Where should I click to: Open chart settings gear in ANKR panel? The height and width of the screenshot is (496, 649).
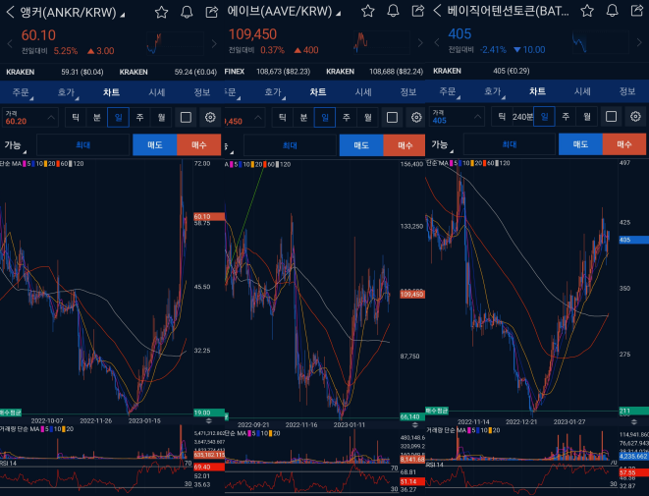pyautogui.click(x=209, y=117)
